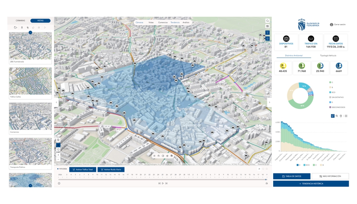The image size is (357, 204).
Task: Click the ECO badge 25.940 card
Action: coord(320,68)
